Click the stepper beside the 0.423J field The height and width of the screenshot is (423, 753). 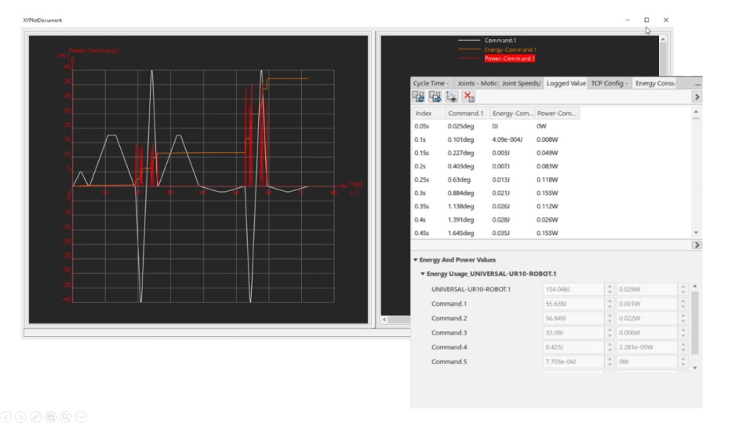coord(609,347)
